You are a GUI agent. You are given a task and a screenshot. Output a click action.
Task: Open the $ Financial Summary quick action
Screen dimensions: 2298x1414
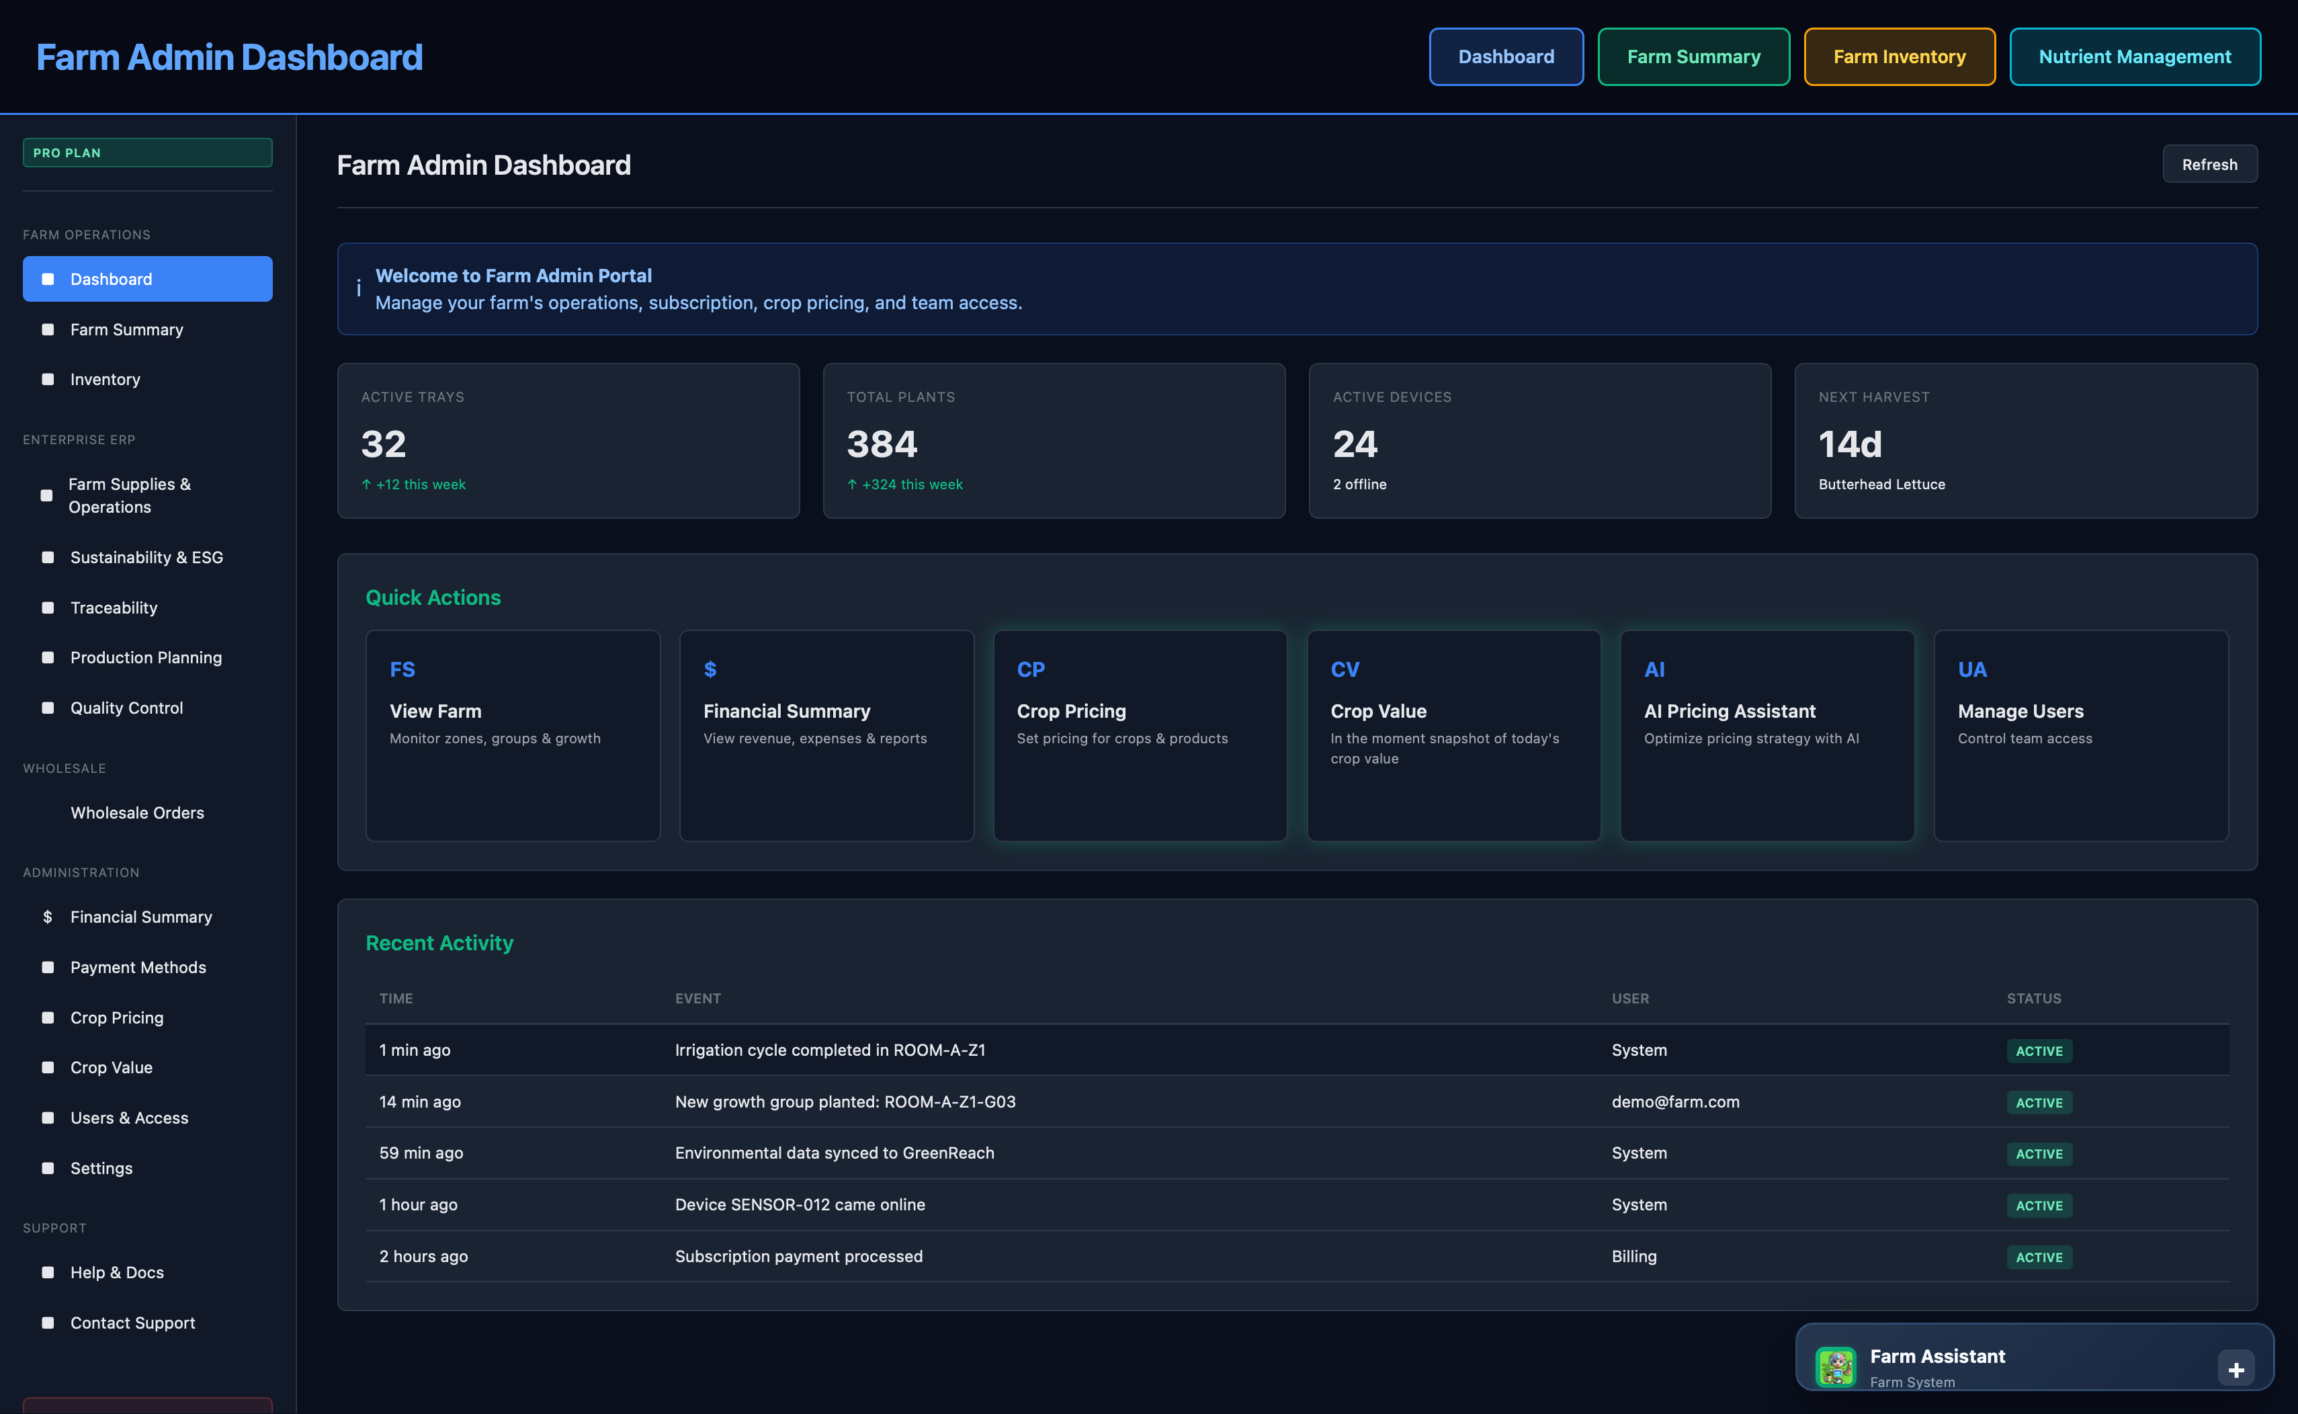[826, 735]
